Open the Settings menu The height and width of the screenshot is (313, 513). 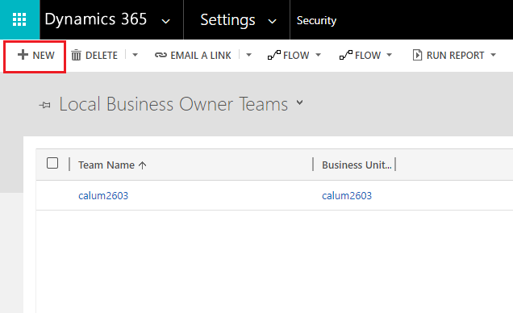(x=227, y=20)
